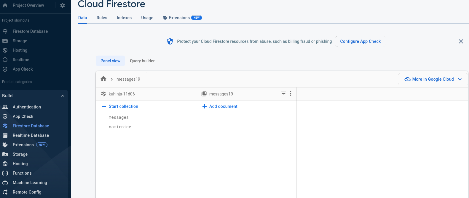Click the Hosting globe shortcut icon
469x198 pixels.
[5, 50]
